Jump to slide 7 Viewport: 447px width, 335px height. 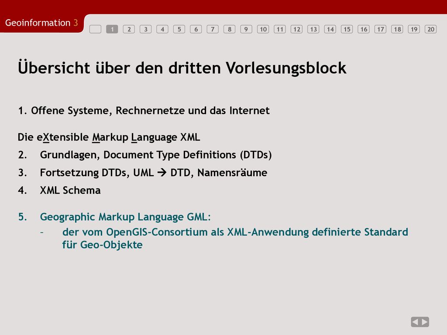(x=213, y=29)
